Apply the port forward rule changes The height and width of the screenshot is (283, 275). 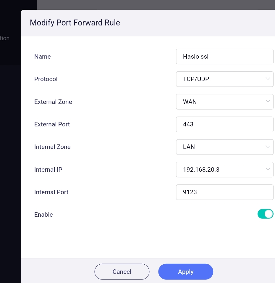coord(186,272)
